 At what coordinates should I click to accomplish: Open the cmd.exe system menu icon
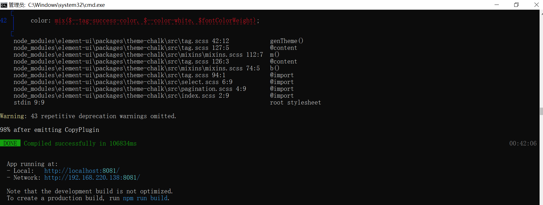(x=4, y=5)
